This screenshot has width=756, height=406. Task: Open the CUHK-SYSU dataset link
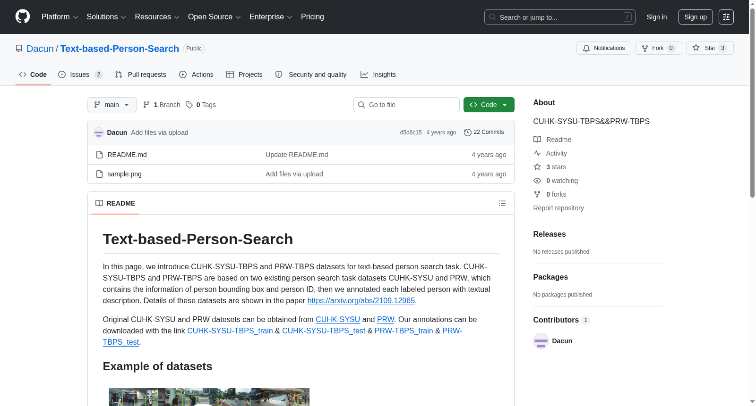click(338, 319)
